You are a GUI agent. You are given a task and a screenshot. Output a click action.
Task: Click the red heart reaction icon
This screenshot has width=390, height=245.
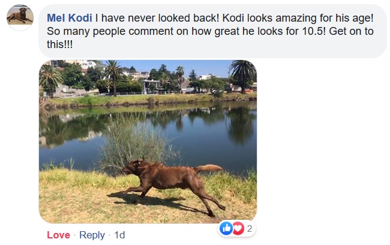[x=238, y=228]
